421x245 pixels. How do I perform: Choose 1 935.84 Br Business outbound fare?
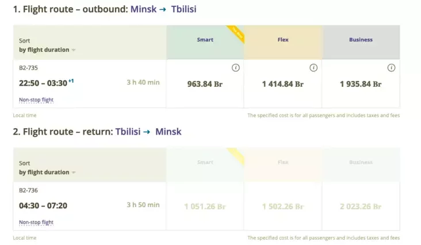[361, 84]
